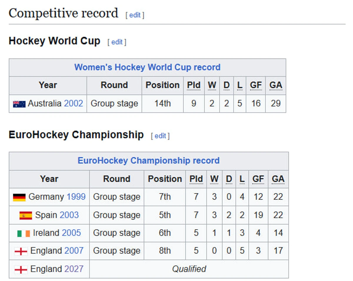Edit the Competitive record section
Viewport: 353px width, 281px height.
tap(135, 15)
